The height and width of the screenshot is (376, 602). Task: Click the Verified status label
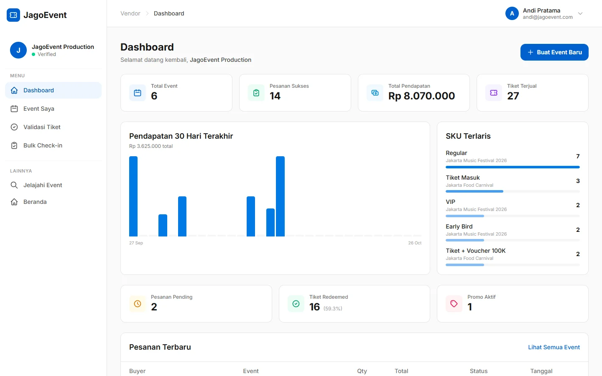tap(47, 54)
